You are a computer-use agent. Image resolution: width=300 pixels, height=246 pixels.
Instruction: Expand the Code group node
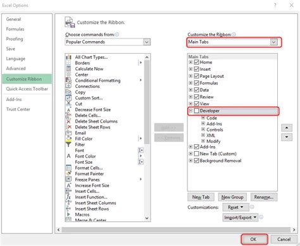coord(203,118)
